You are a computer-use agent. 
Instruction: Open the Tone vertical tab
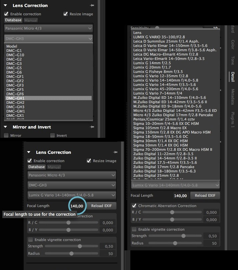(x=233, y=61)
